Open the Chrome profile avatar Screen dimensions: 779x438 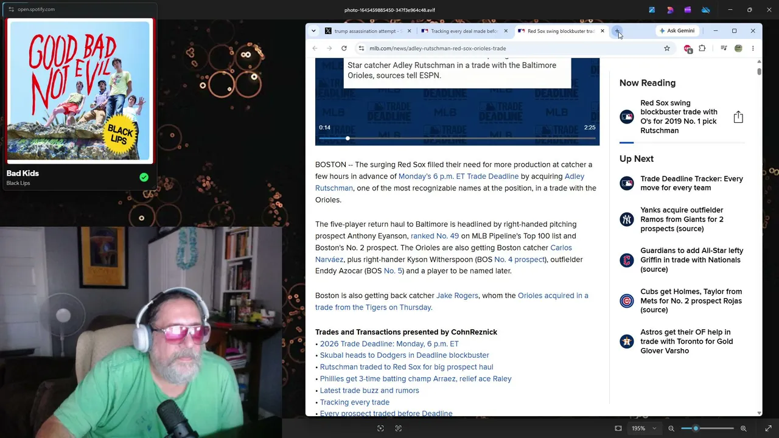click(738, 49)
